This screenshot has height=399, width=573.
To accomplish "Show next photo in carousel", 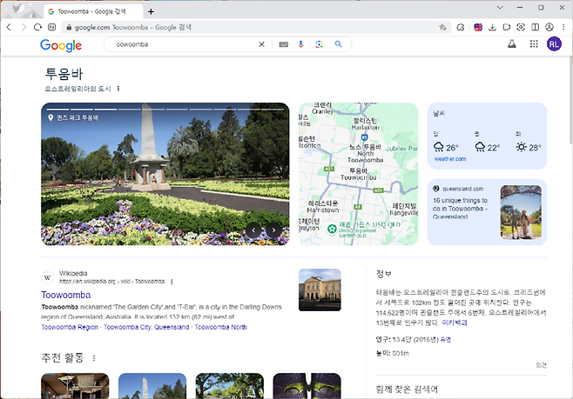I will [274, 230].
